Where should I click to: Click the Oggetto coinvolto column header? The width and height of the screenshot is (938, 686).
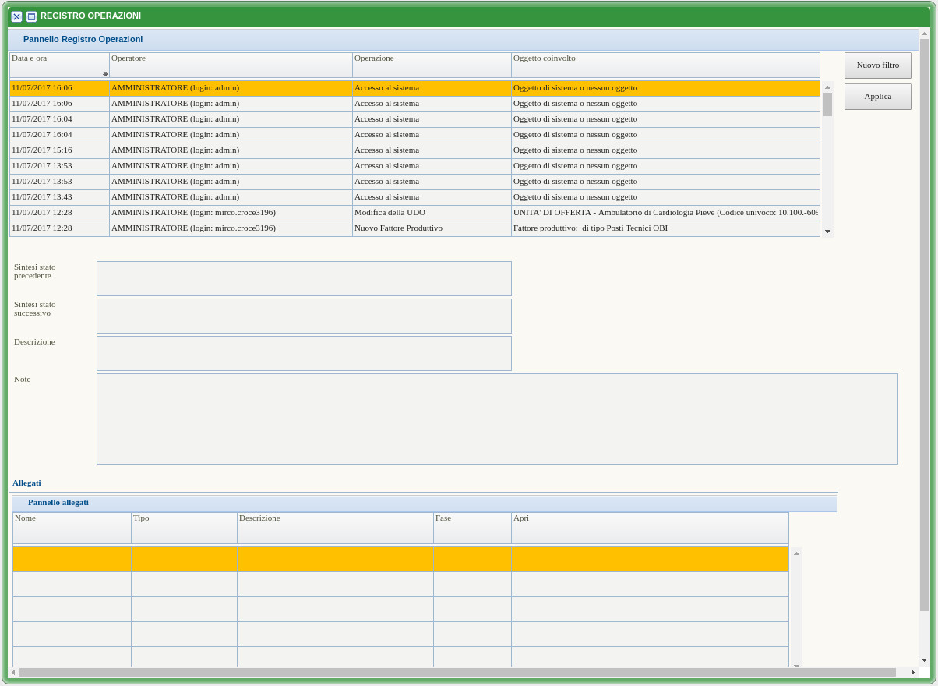tap(665, 65)
